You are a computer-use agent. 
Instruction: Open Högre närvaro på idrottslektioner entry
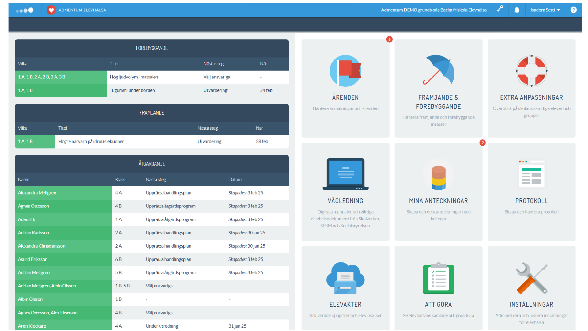pos(91,141)
